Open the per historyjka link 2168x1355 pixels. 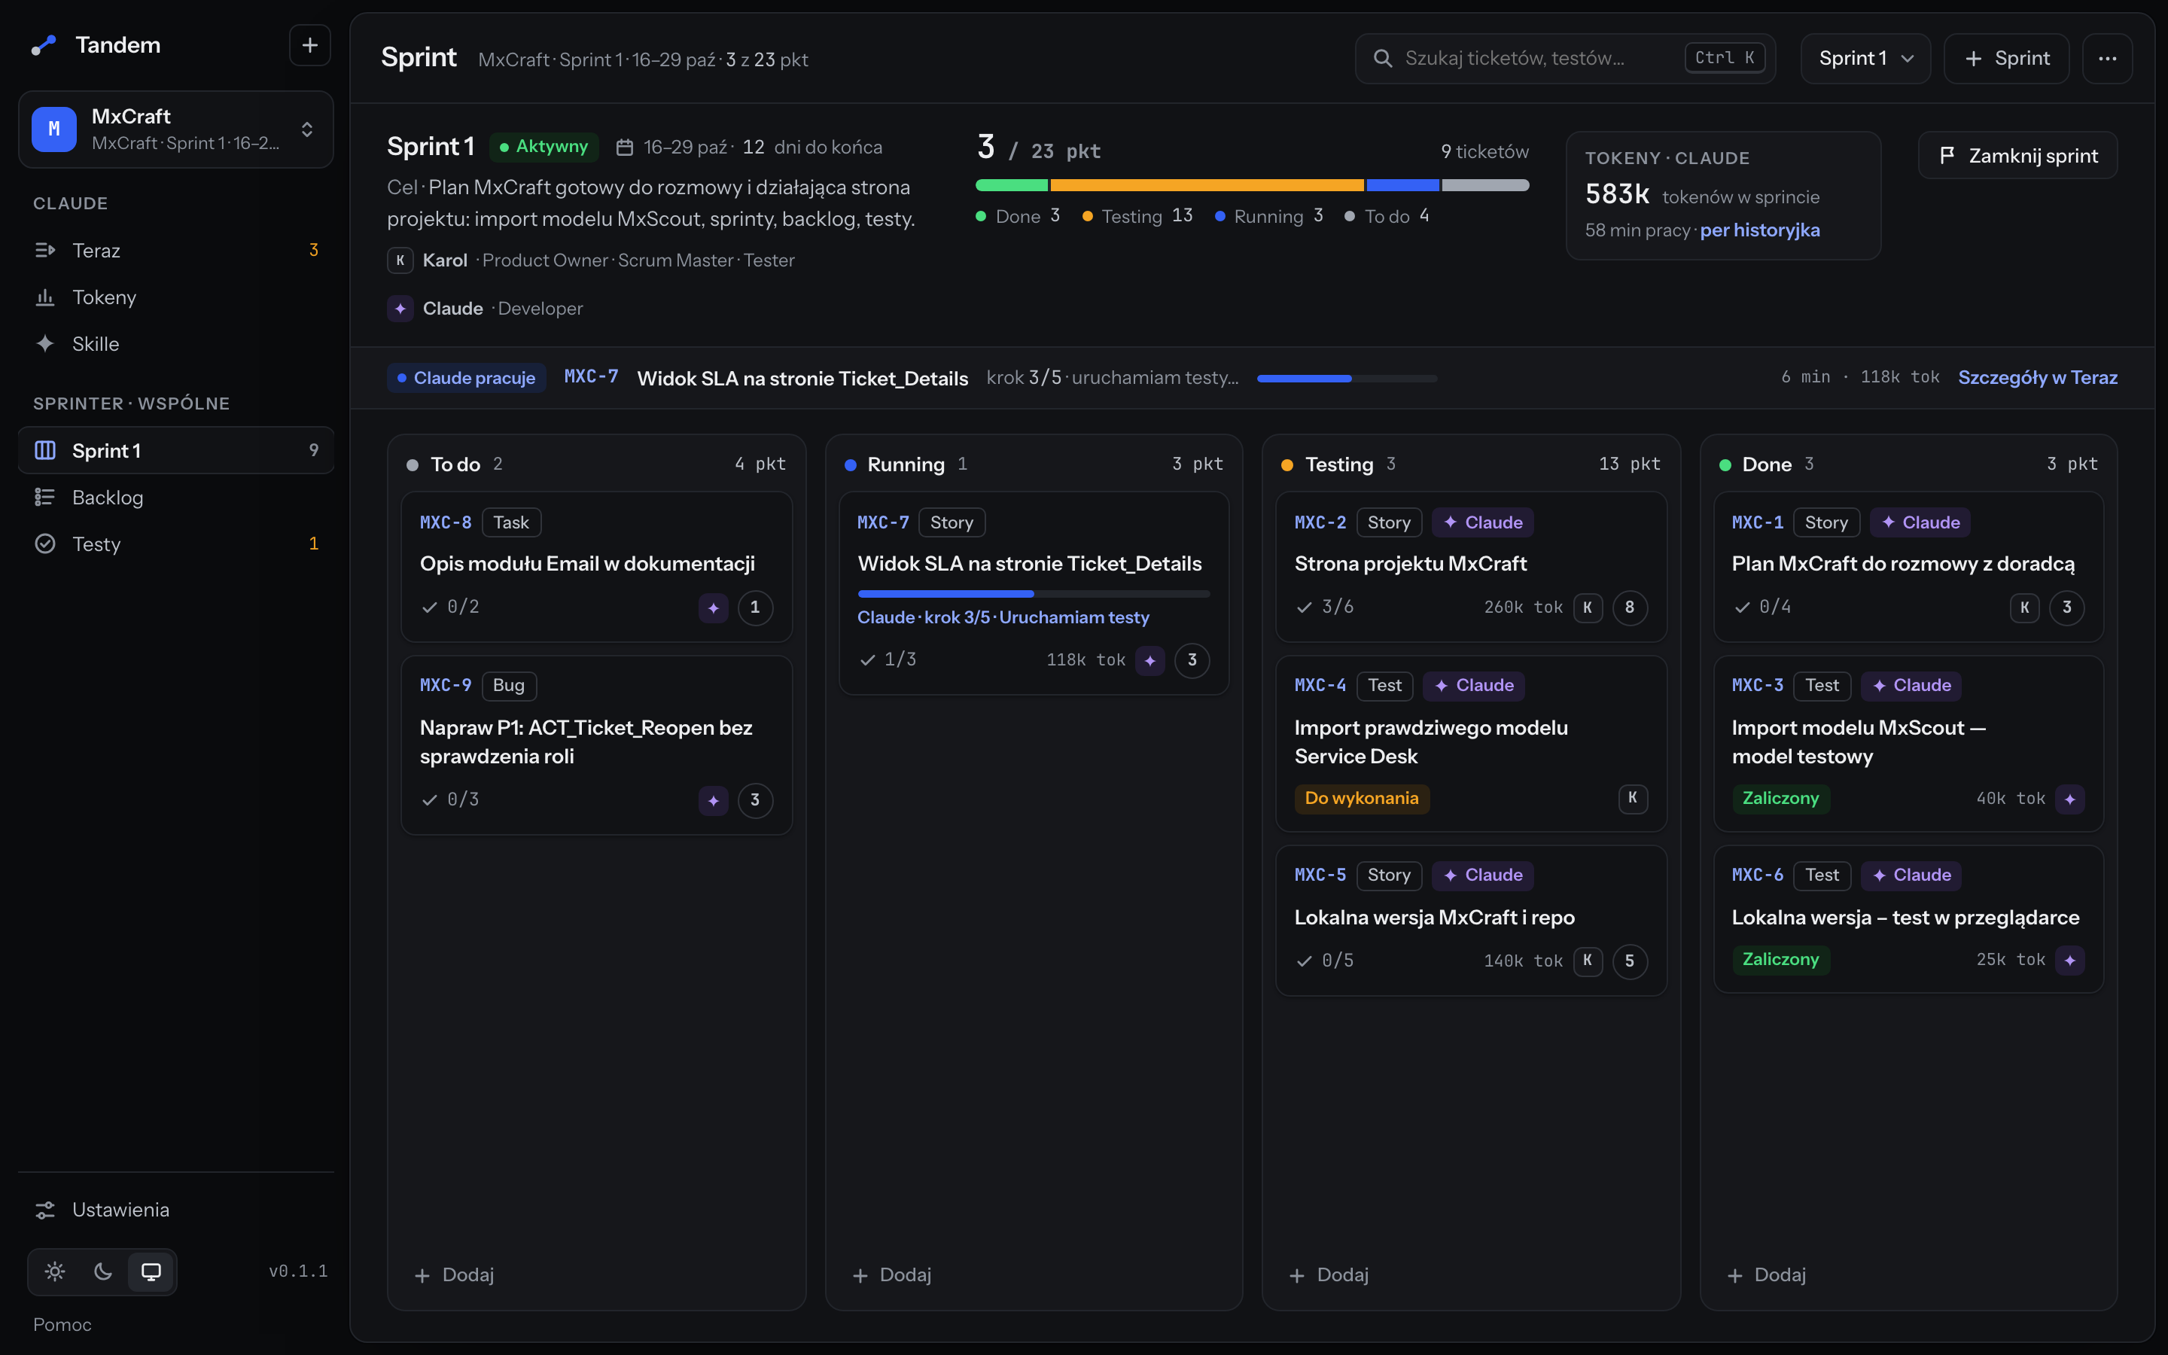1759,230
